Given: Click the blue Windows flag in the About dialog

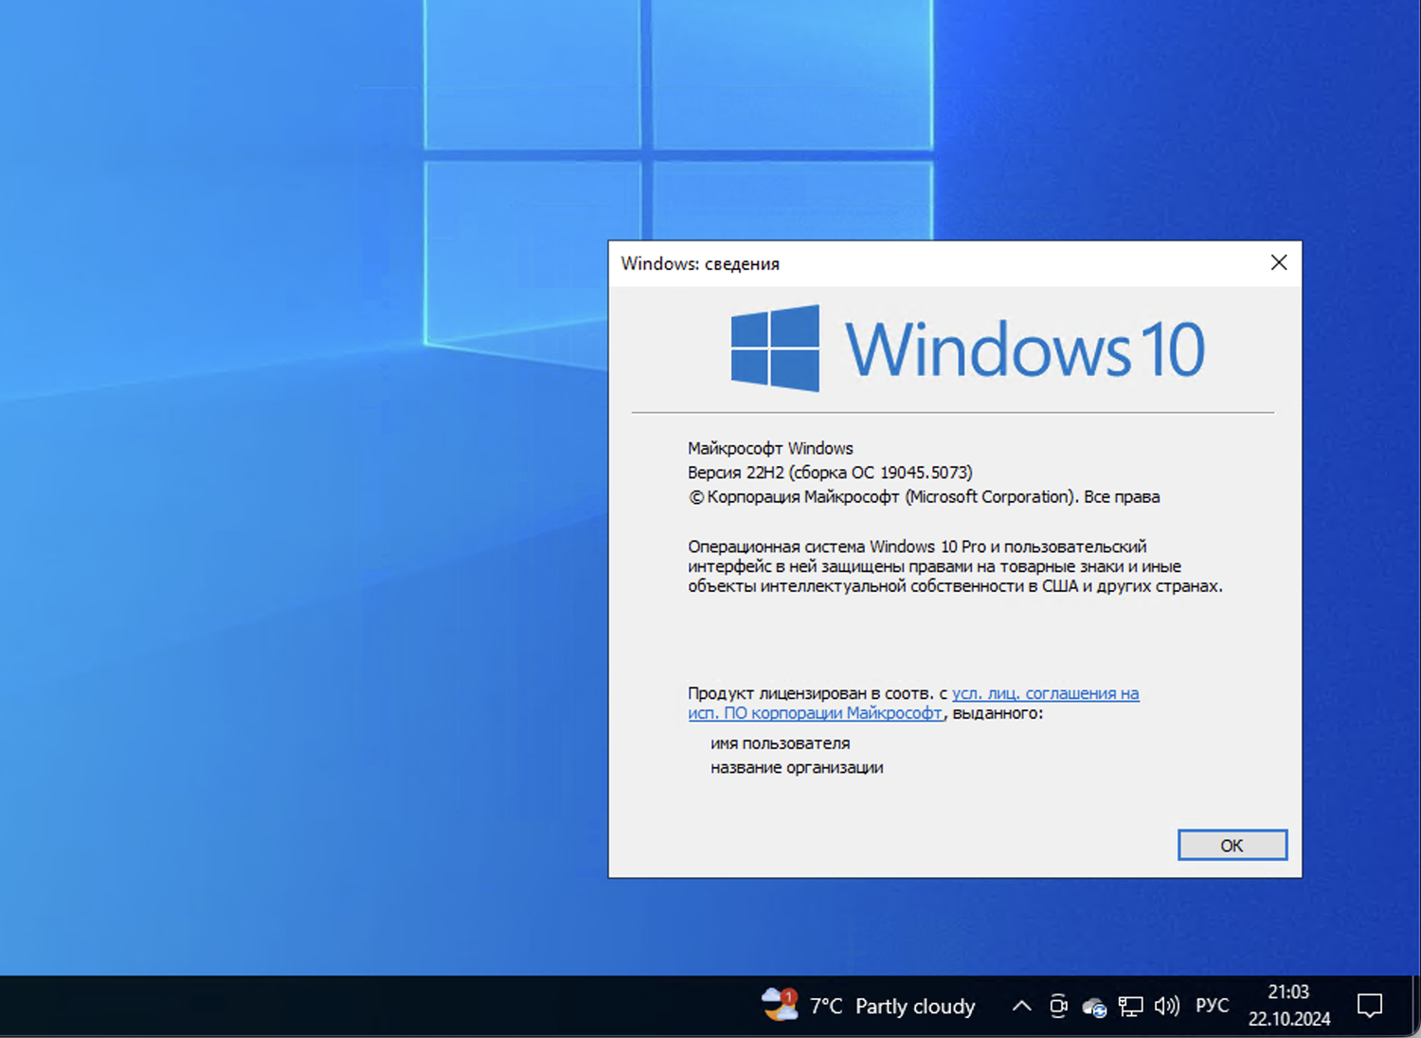Looking at the screenshot, I should (773, 349).
